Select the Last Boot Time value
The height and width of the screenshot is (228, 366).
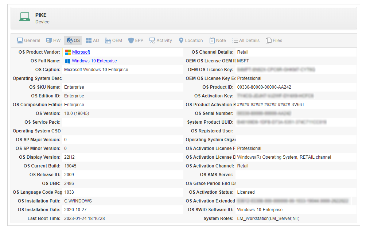[x=85, y=219]
